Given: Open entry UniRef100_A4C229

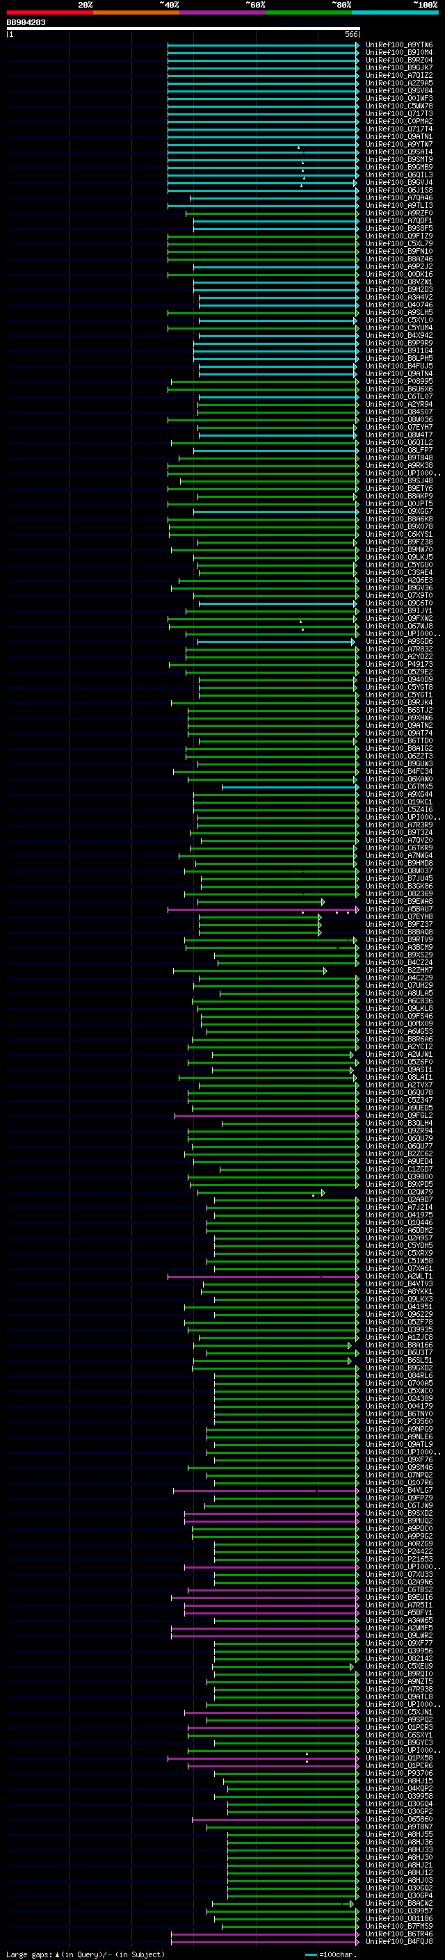Looking at the screenshot, I should 399,978.
